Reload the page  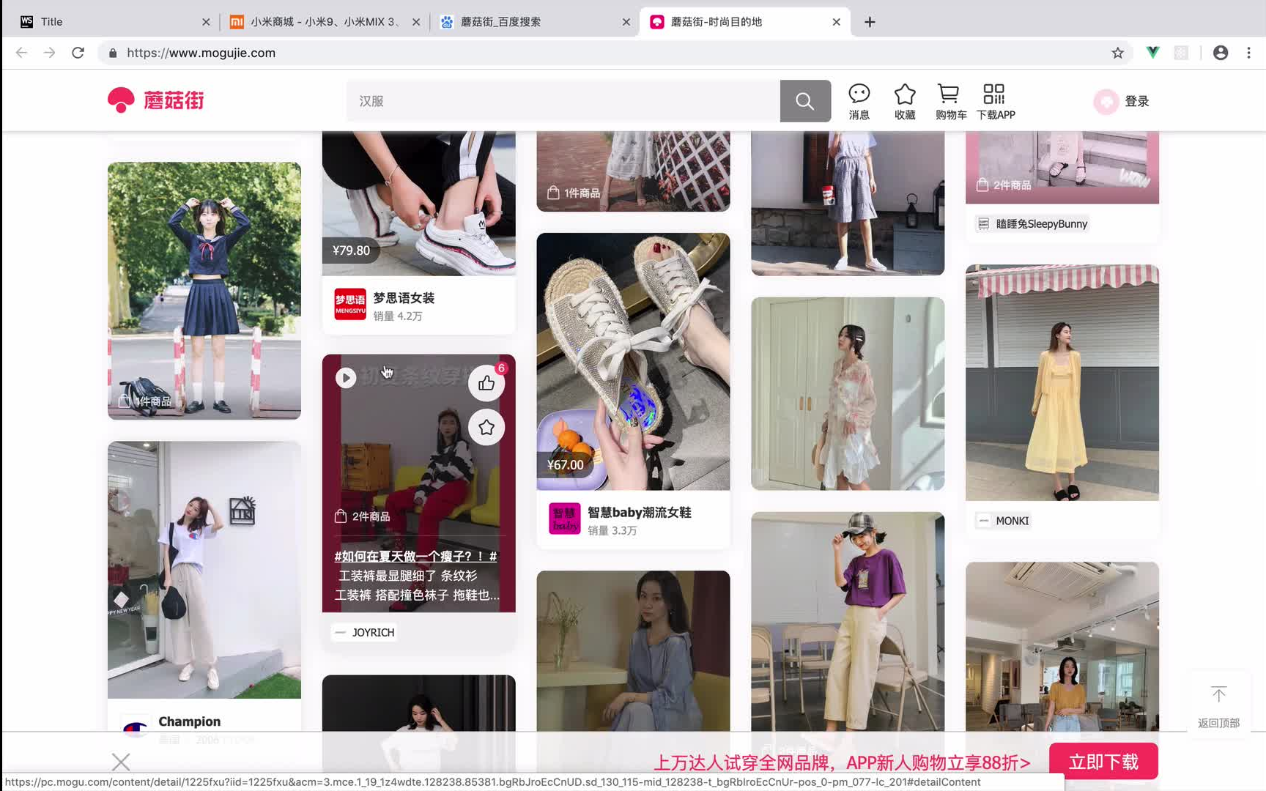click(x=78, y=53)
